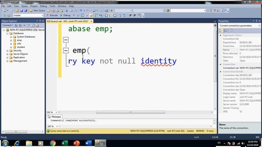Click the volume speaker tray icon
Image resolution: width=262 pixels, height=147 pixels.
(243, 143)
